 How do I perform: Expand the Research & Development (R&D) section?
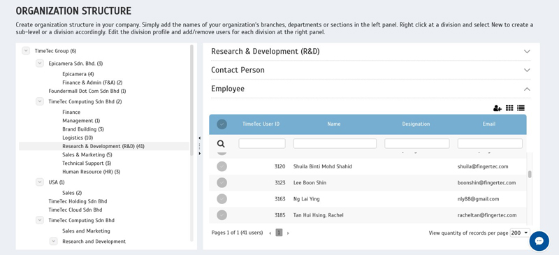click(527, 52)
